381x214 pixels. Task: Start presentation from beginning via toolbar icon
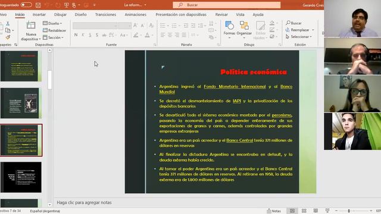click(66, 5)
